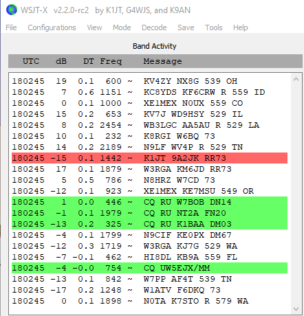Click the scrollbar up arrow in Band Activity
This screenshot has height=316, width=304.
point(296,79)
